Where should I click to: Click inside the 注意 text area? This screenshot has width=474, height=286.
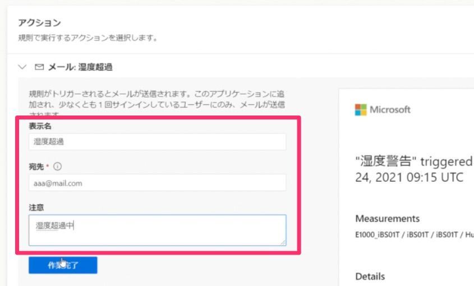[157, 230]
